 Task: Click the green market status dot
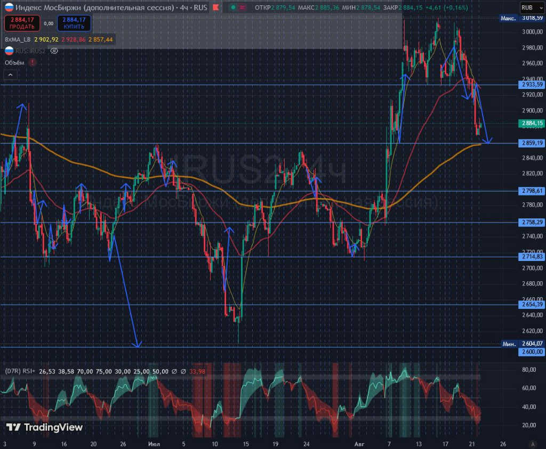click(233, 7)
